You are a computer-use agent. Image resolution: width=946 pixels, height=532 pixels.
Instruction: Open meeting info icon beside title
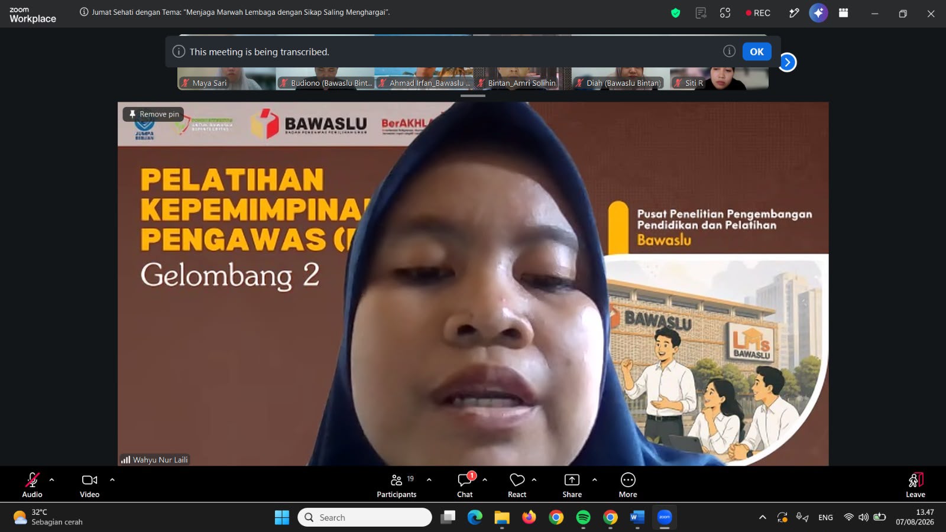pyautogui.click(x=84, y=12)
